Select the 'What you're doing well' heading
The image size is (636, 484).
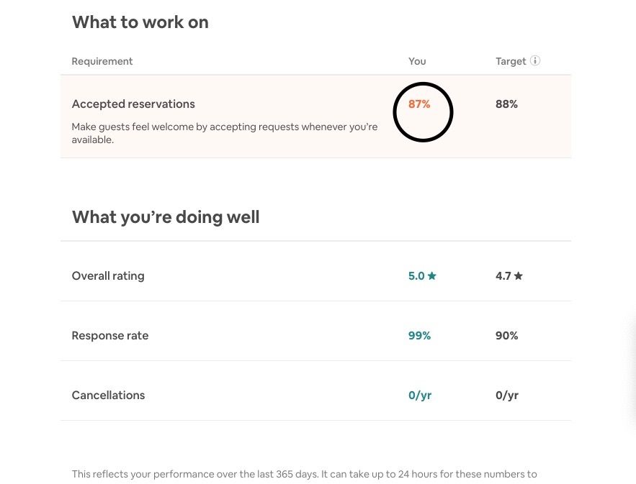[x=166, y=217]
